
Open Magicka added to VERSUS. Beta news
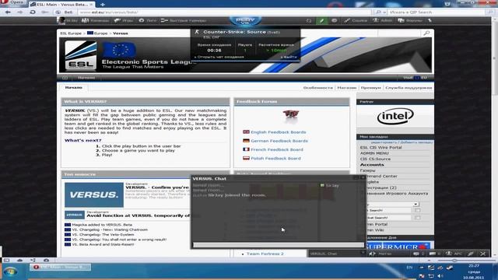[102, 225]
